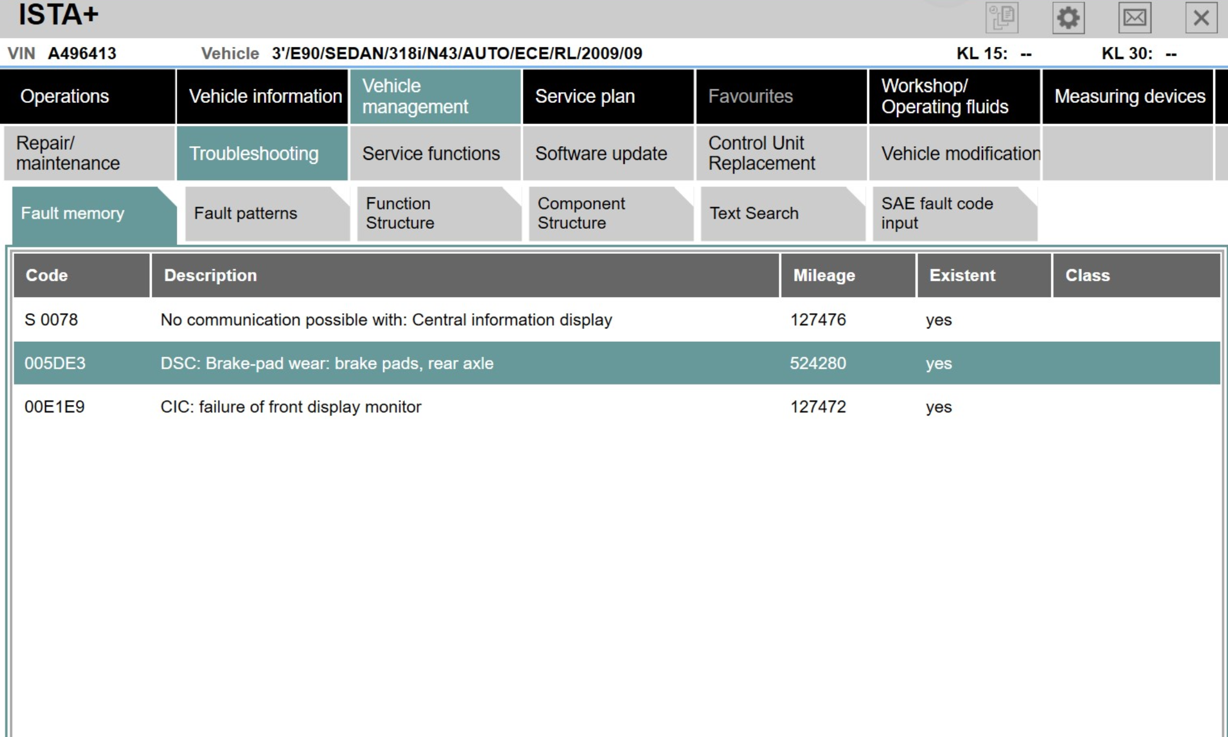The width and height of the screenshot is (1228, 737).
Task: Click the Central information display fault description
Action: coord(386,320)
